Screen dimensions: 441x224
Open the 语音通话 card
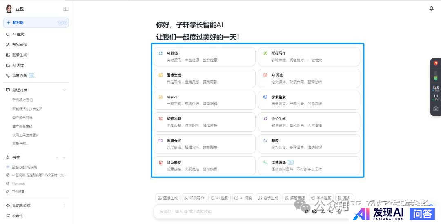tap(309, 166)
